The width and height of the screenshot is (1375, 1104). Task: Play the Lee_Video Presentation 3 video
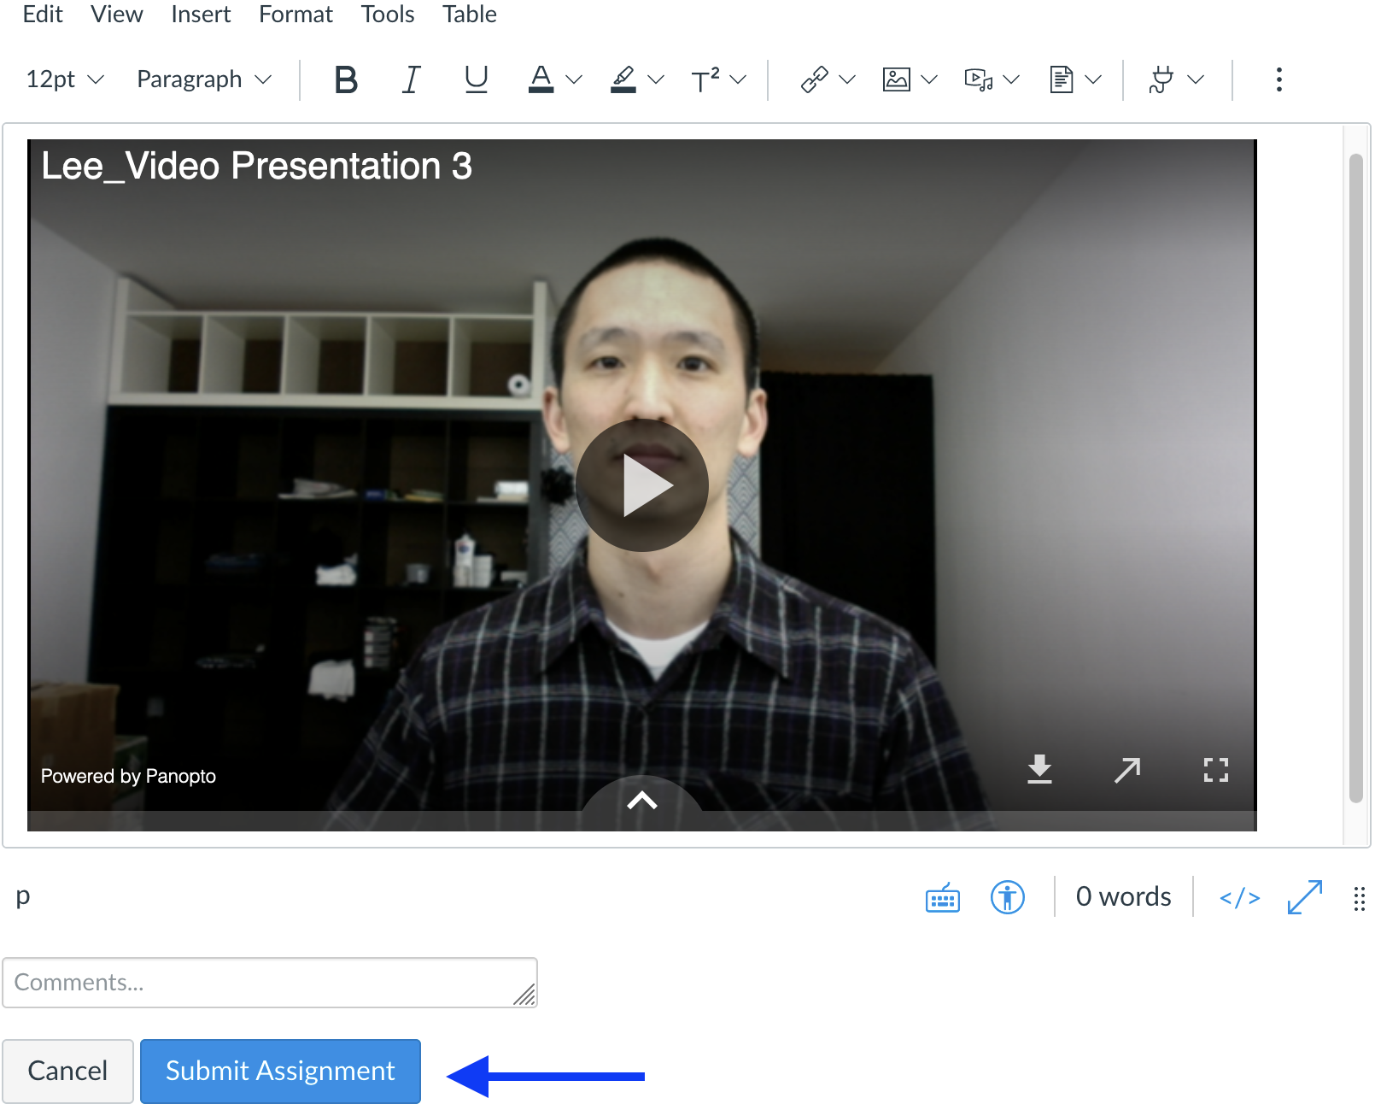click(x=642, y=485)
